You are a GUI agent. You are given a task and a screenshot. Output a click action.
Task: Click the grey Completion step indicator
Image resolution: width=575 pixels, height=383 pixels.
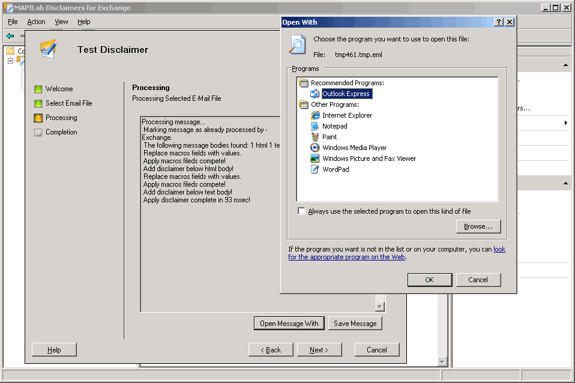(38, 133)
